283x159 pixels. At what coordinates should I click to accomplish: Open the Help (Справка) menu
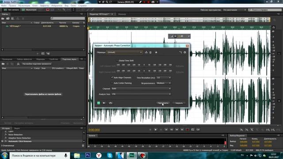(82, 6)
